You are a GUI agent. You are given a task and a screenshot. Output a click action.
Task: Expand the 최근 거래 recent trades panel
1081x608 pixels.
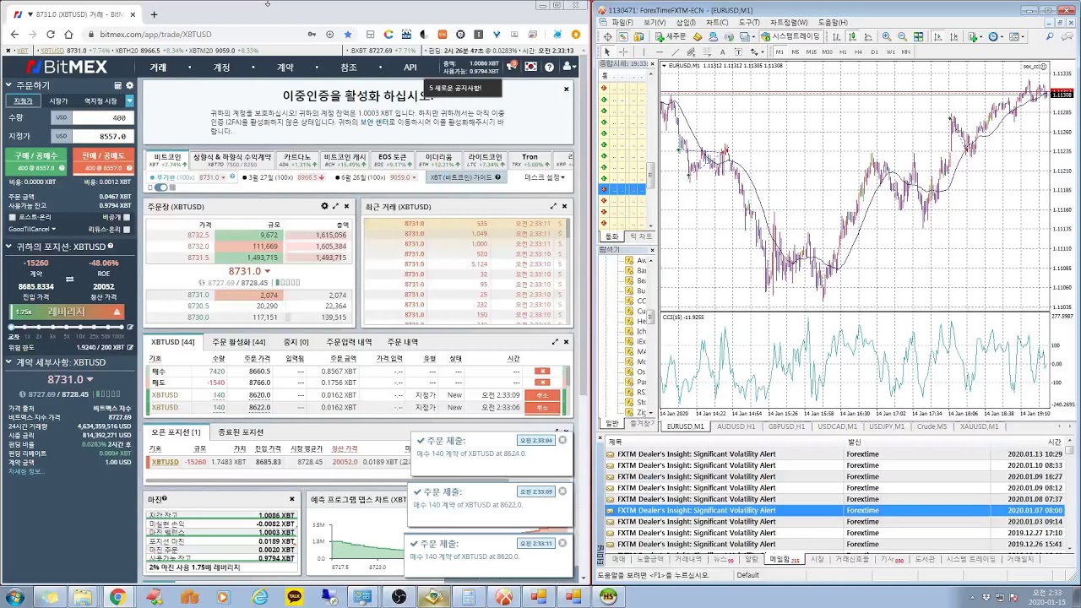[x=554, y=206]
